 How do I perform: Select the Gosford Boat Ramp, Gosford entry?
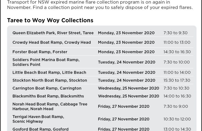[x=40, y=129]
